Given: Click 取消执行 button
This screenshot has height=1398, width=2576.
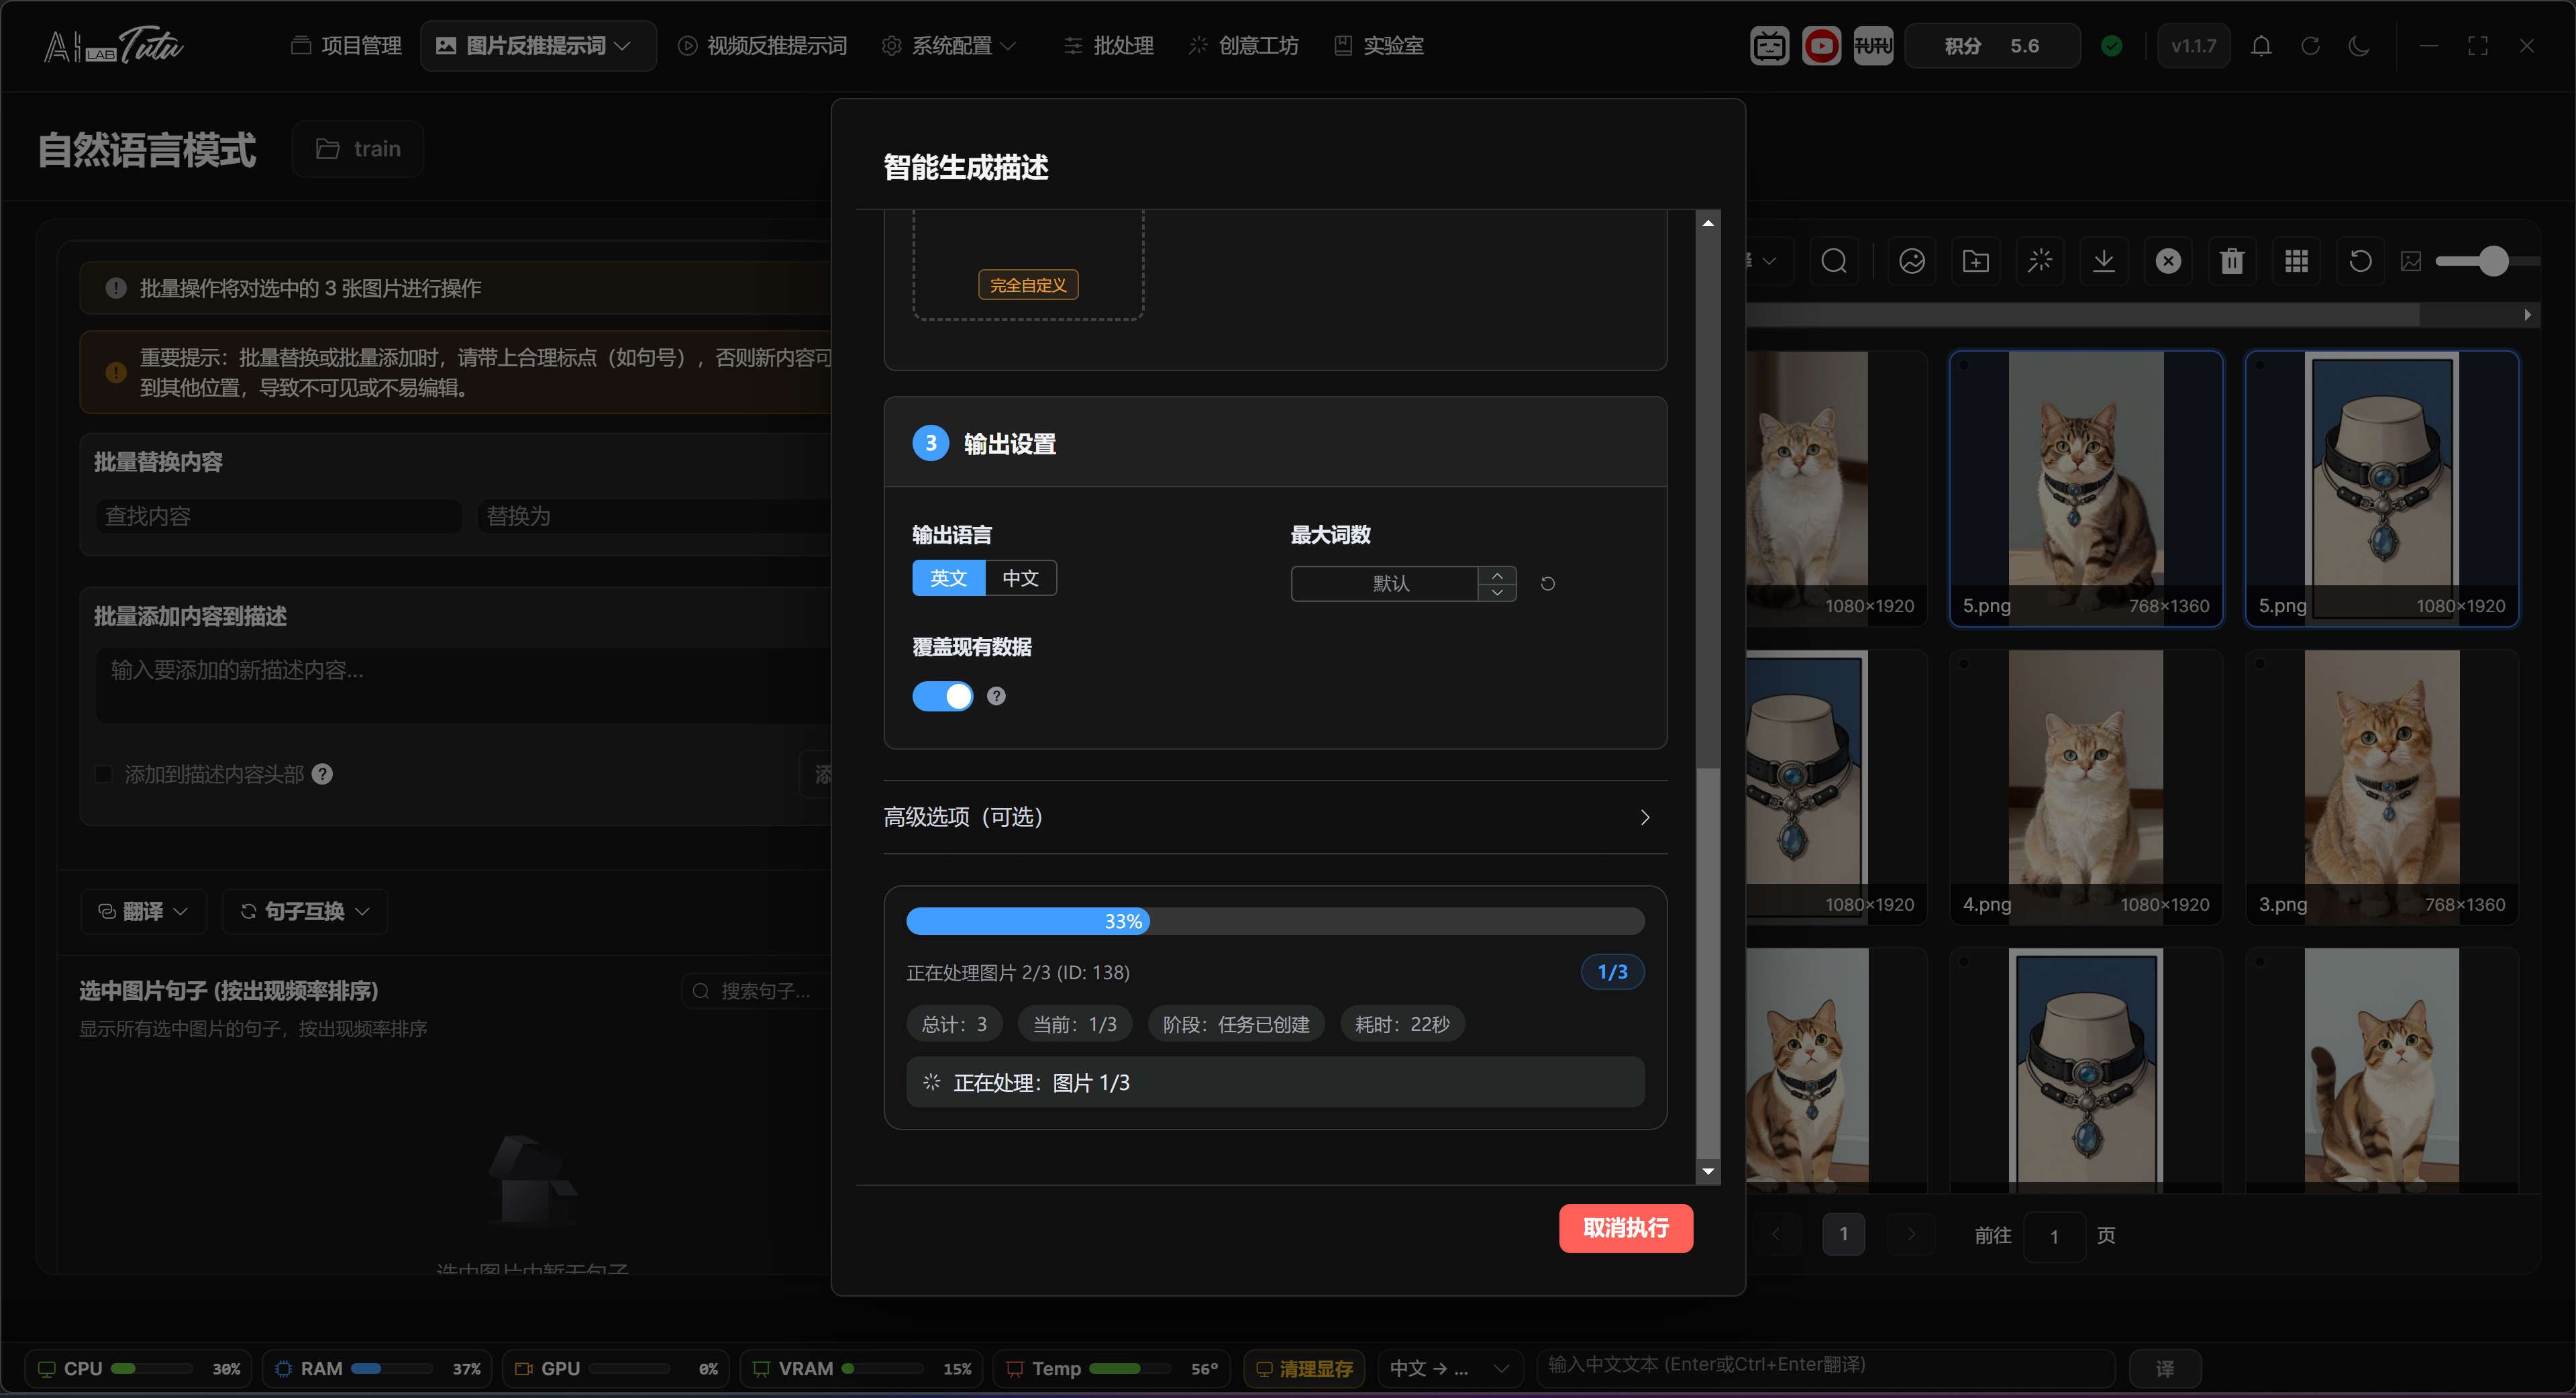Looking at the screenshot, I should click(x=1626, y=1228).
